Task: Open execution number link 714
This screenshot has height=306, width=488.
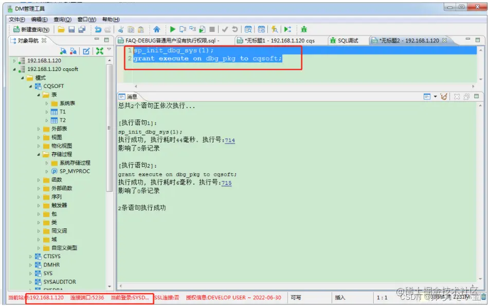Action: [230, 140]
